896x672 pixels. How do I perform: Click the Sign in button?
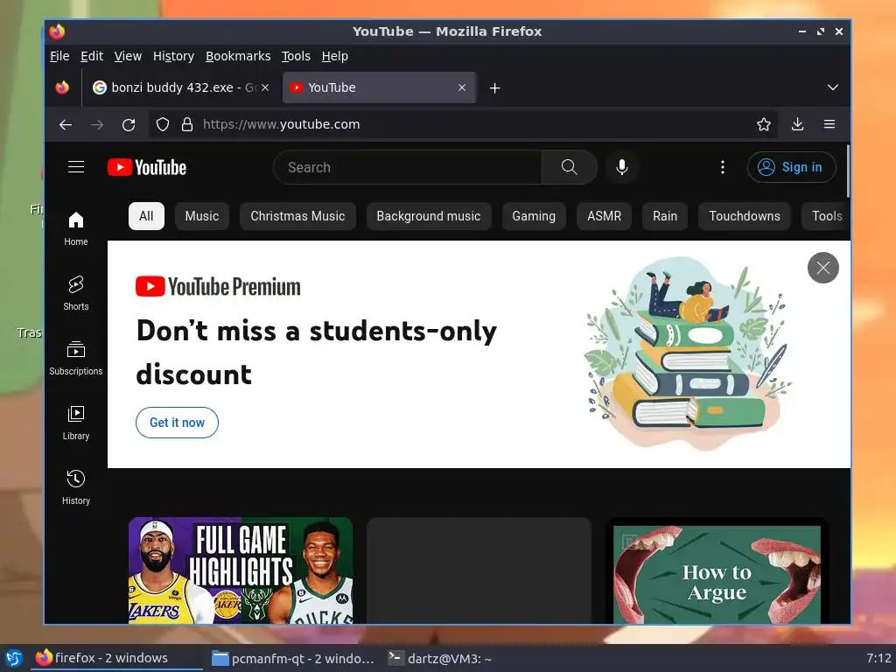791,167
